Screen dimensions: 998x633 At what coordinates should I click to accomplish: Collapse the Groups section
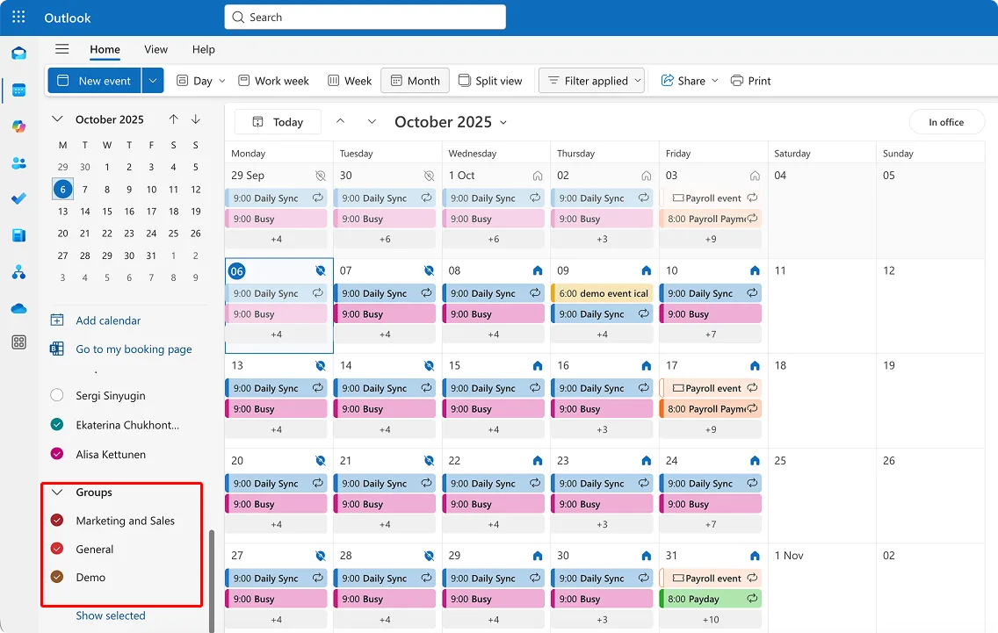58,493
